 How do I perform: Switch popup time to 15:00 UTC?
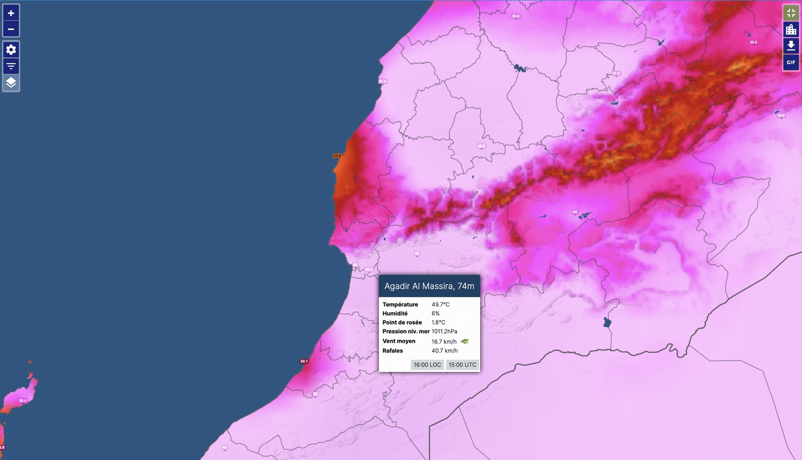coord(462,365)
